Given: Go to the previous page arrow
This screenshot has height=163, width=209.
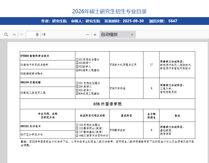Looking at the screenshot, I should pos(14,35).
